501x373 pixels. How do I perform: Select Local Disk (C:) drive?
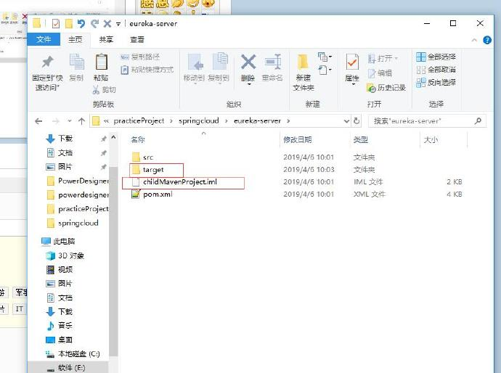[x=73, y=354]
